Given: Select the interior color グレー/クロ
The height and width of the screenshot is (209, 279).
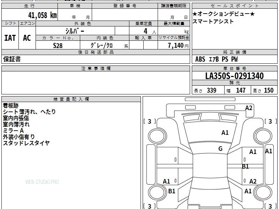Looking at the screenshot, I should pos(102,46).
